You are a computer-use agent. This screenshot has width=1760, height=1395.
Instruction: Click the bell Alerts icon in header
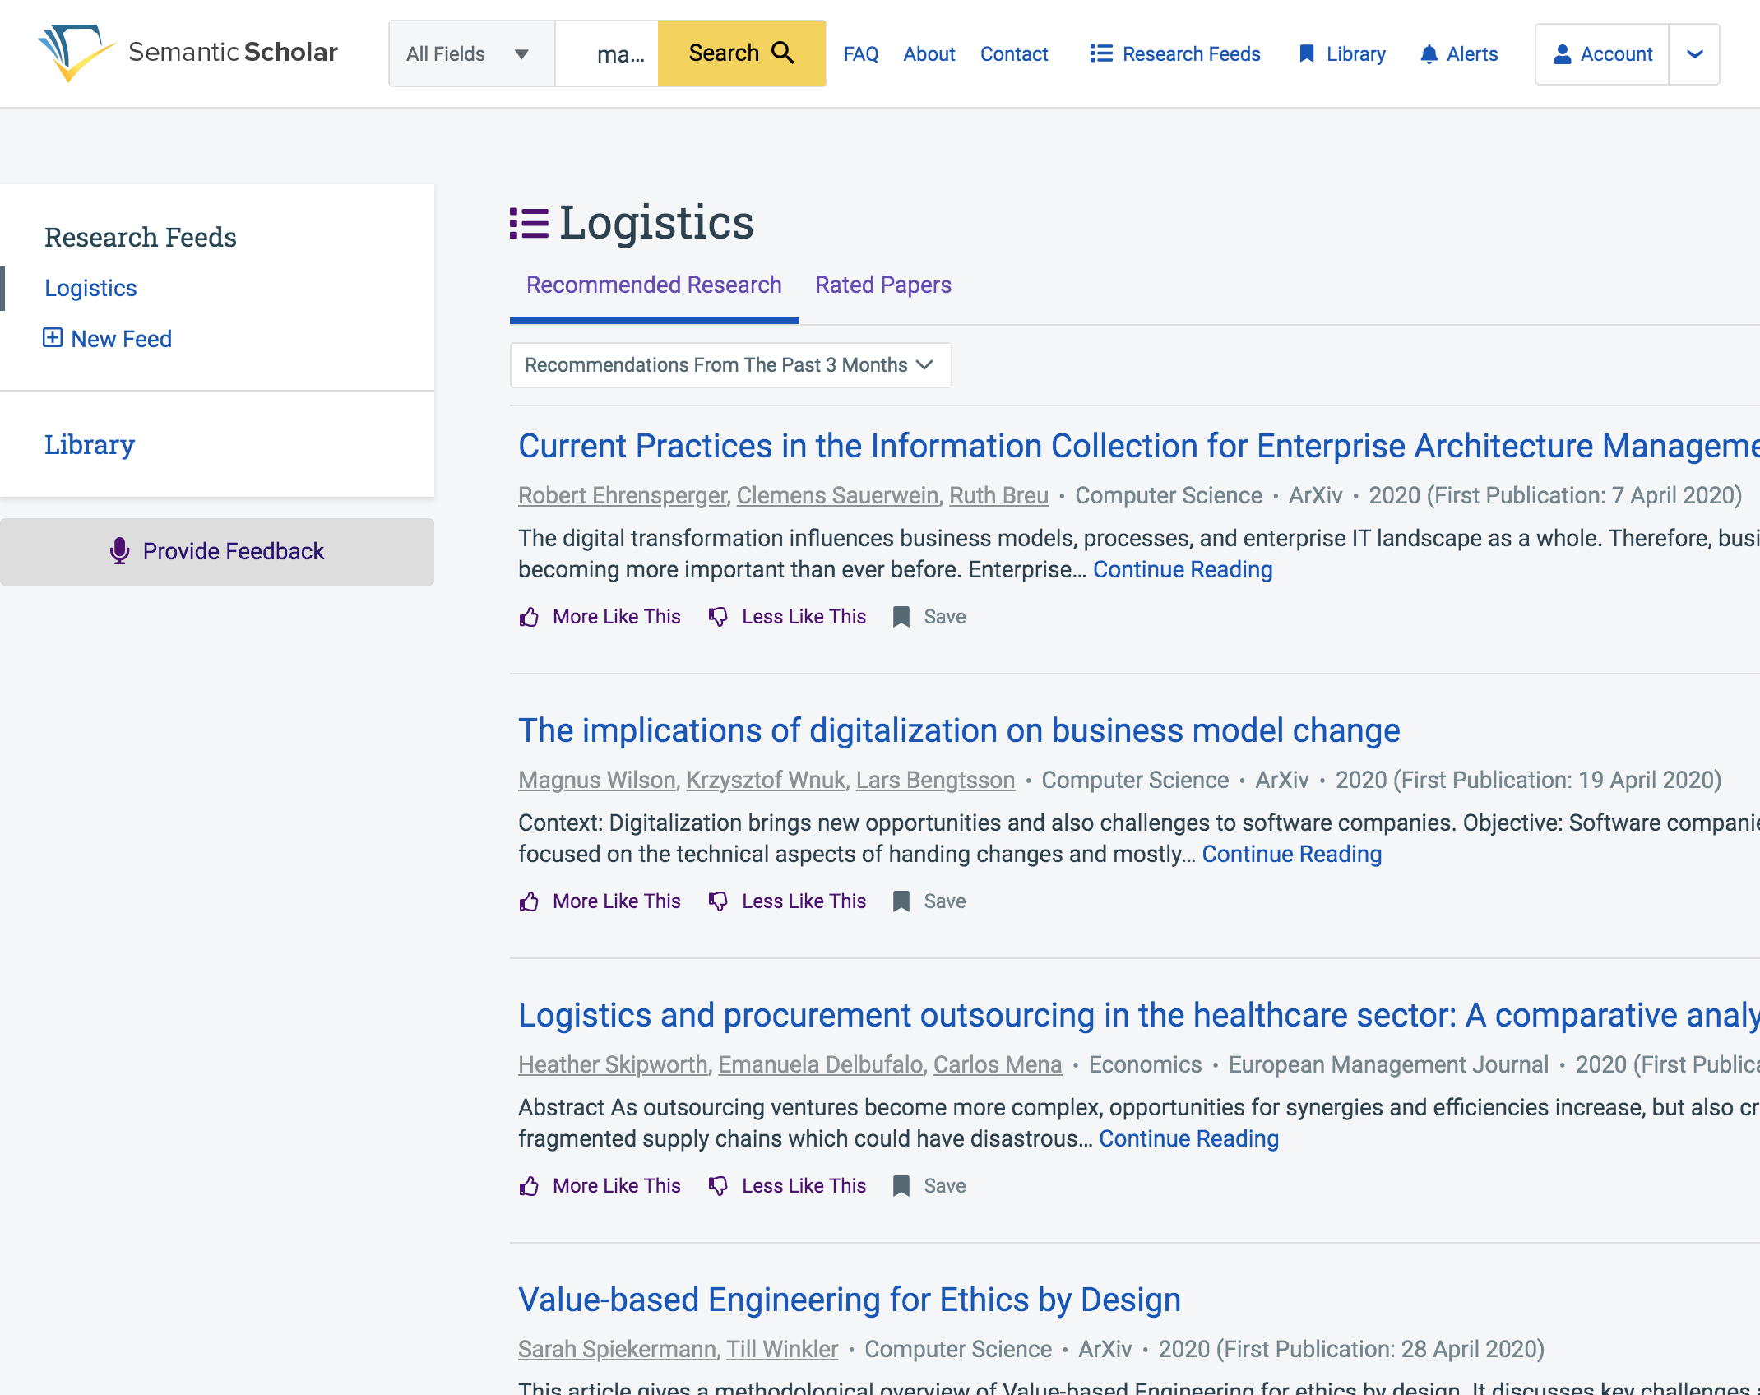(x=1429, y=54)
